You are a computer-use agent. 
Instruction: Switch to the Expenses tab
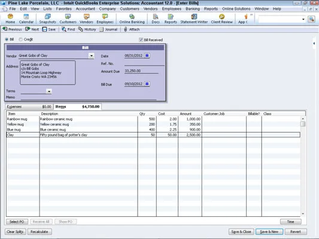(x=29, y=106)
